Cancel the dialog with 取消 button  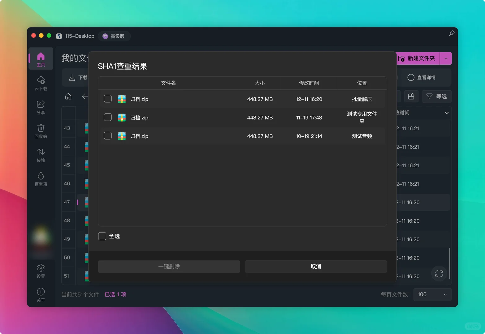click(315, 266)
